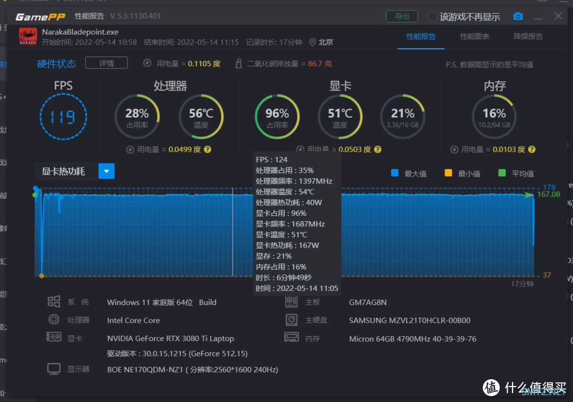Click the FPS 119 circular gauge

pos(63,117)
